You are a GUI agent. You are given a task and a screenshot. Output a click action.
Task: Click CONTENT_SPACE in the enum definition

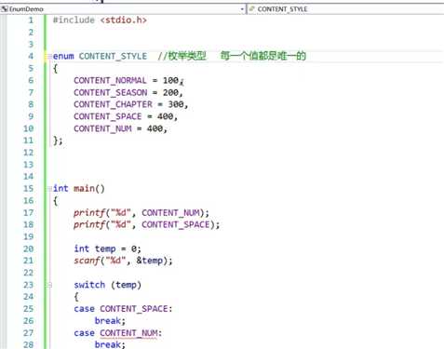pyautogui.click(x=108, y=116)
